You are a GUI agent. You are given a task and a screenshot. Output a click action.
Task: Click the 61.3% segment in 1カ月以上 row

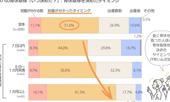click(x=81, y=92)
